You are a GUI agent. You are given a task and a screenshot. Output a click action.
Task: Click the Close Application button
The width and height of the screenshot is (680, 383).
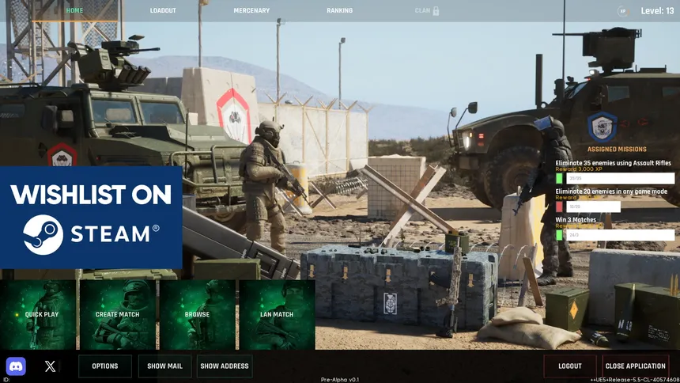click(636, 366)
